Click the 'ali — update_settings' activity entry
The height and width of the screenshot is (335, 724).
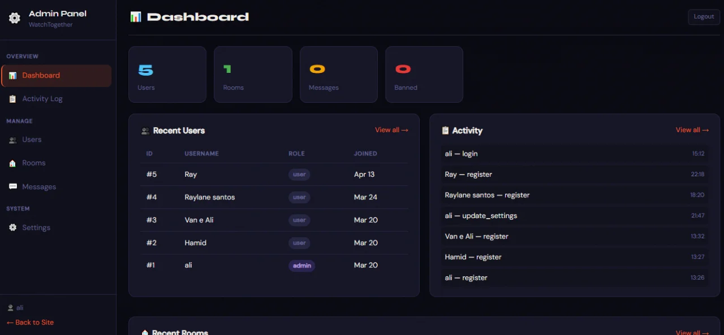point(575,216)
